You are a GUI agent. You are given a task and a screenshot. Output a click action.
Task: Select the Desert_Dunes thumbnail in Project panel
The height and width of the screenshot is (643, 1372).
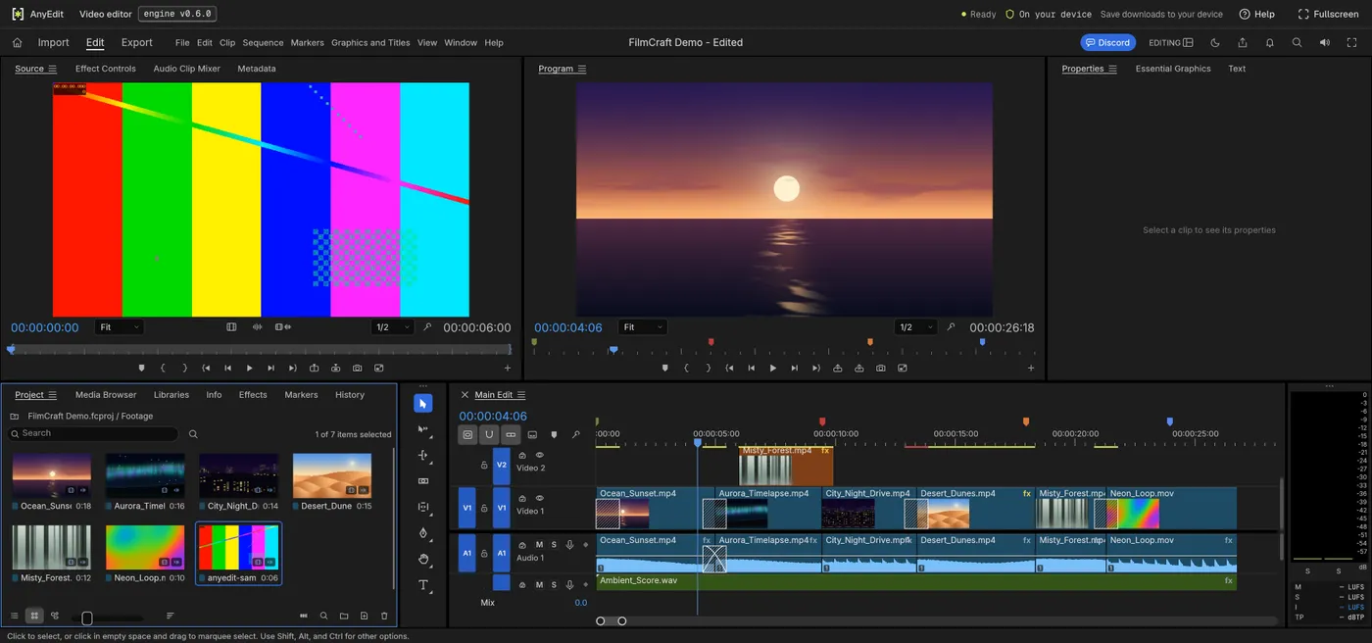click(332, 475)
